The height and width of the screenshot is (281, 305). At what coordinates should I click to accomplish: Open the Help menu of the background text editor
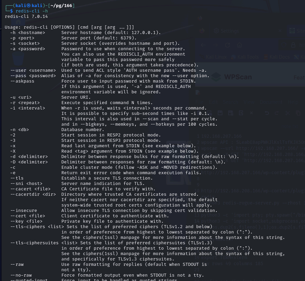(293, 102)
